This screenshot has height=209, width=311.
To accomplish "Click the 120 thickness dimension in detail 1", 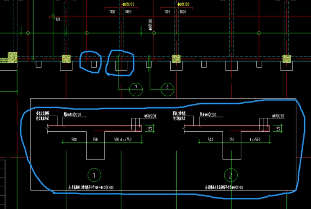I will coord(149,129).
